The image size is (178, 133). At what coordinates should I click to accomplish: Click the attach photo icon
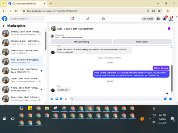(x=57, y=99)
